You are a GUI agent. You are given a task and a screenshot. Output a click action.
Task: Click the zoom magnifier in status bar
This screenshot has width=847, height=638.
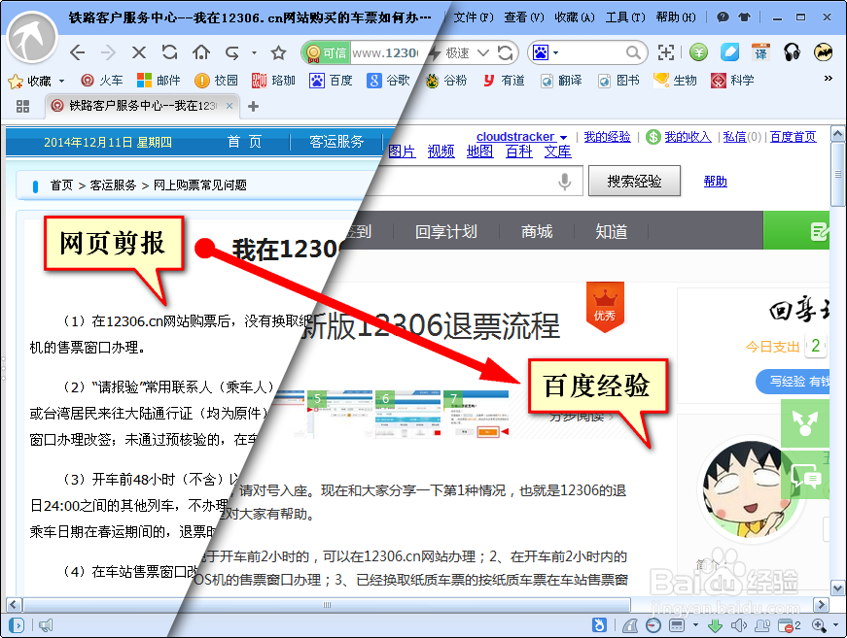[819, 625]
